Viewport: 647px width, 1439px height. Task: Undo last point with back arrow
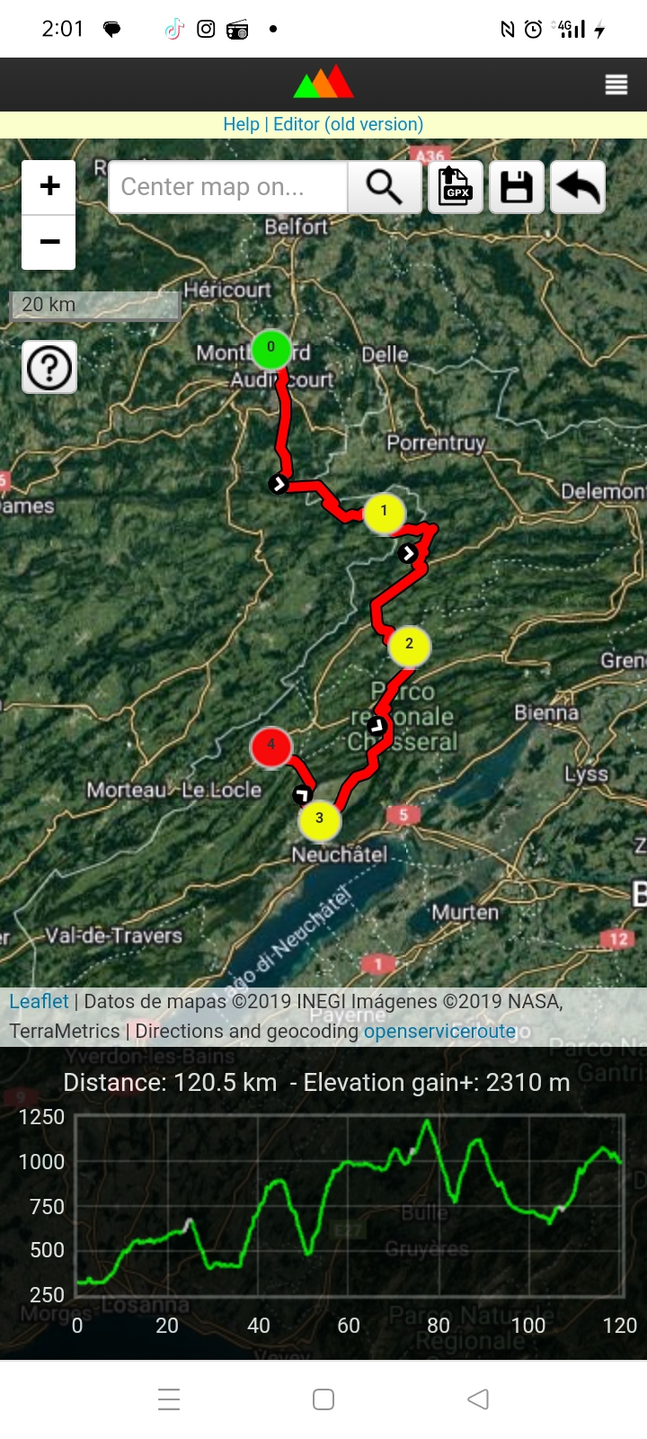click(x=578, y=187)
